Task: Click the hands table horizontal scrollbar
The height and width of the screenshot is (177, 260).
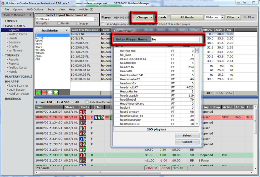Action: 100,172
